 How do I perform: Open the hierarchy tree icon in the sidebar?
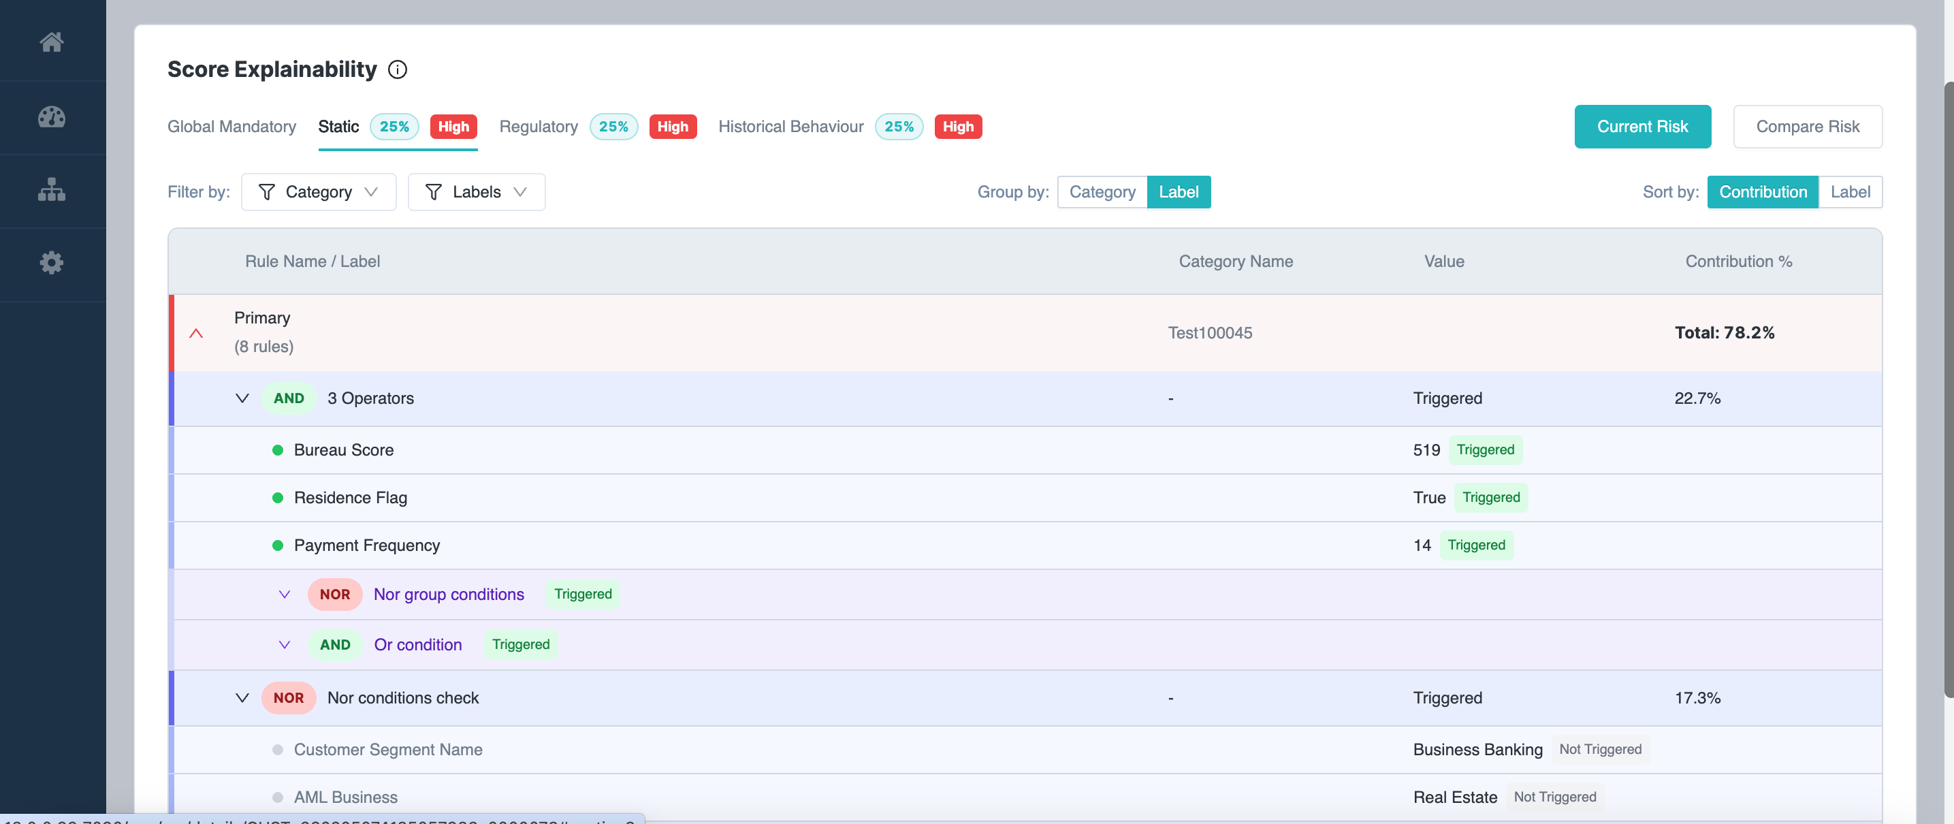coord(52,190)
